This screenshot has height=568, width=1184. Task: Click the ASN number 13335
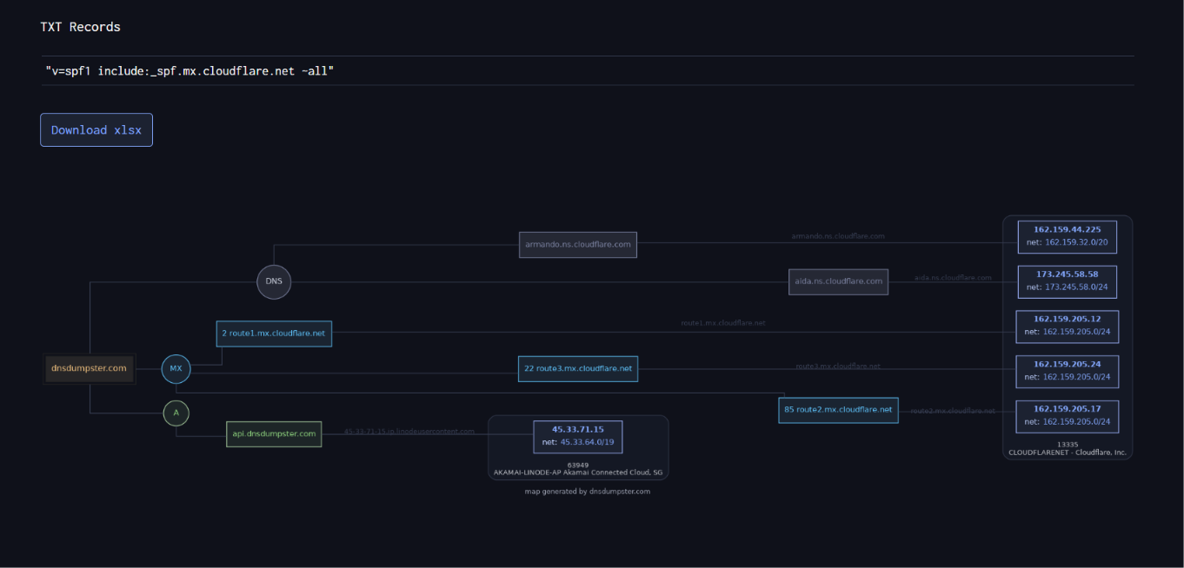click(1067, 445)
